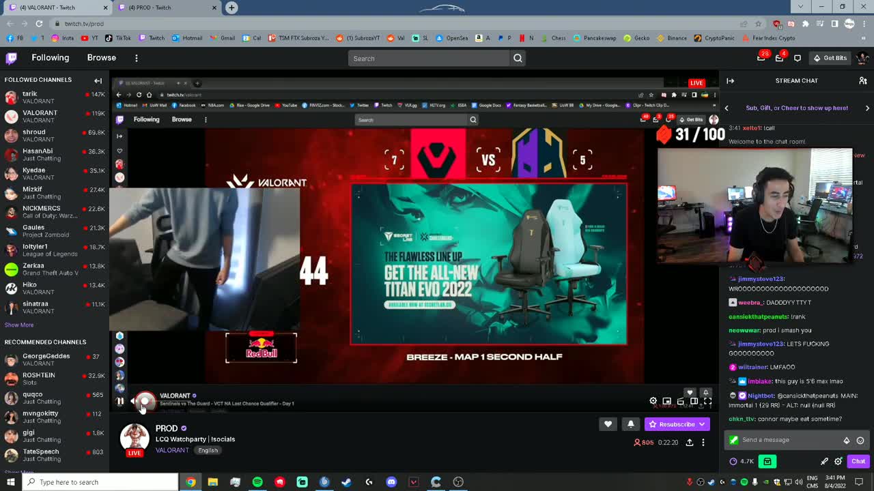Launch Spotify from the taskbar
The width and height of the screenshot is (874, 491).
(257, 482)
